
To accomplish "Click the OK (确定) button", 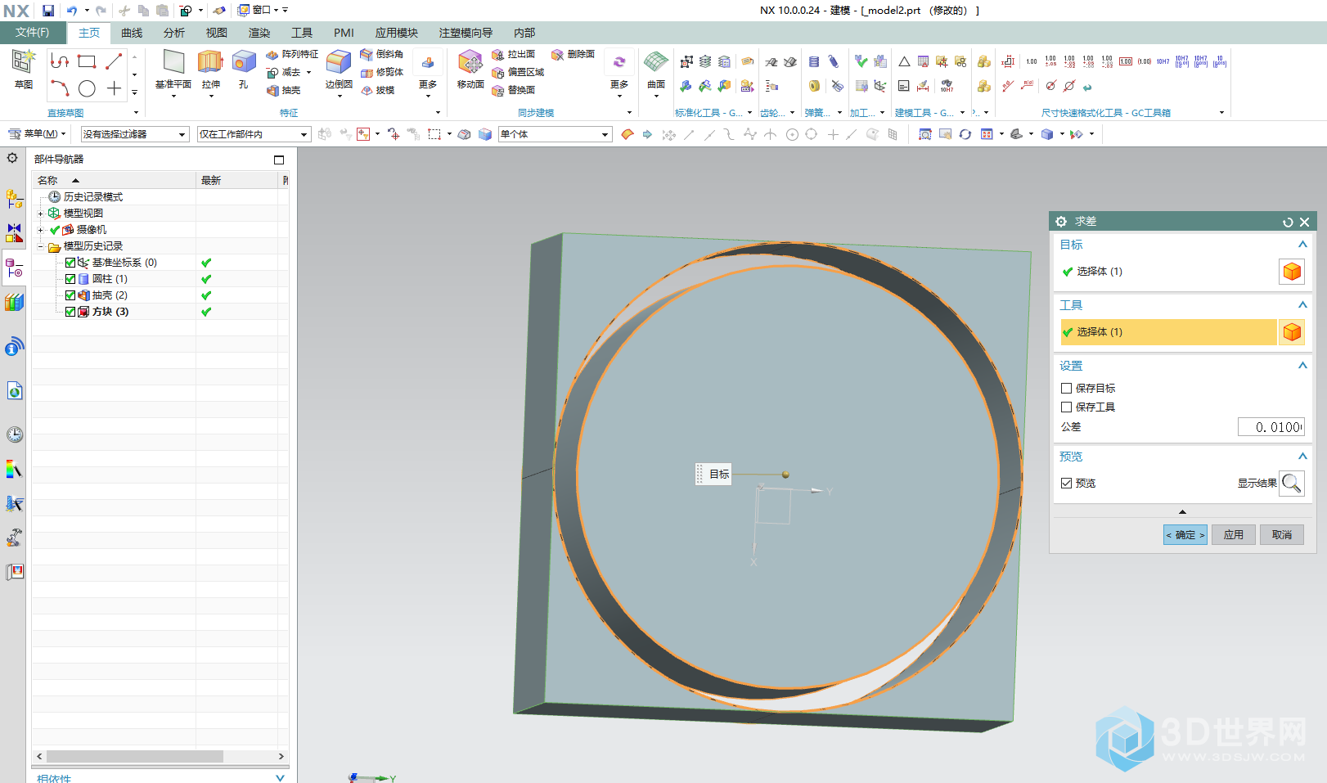I will 1185,535.
